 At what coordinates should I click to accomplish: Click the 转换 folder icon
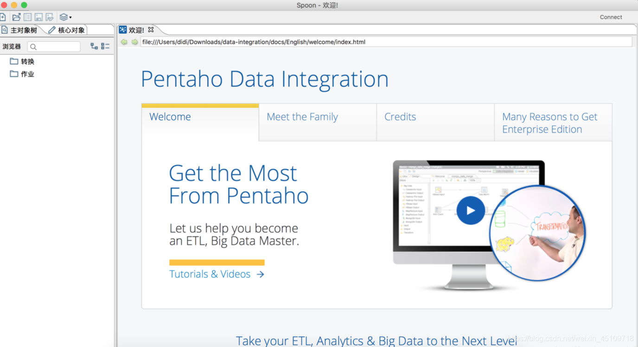click(x=14, y=61)
